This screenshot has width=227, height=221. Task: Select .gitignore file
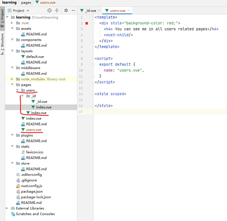click(29, 180)
